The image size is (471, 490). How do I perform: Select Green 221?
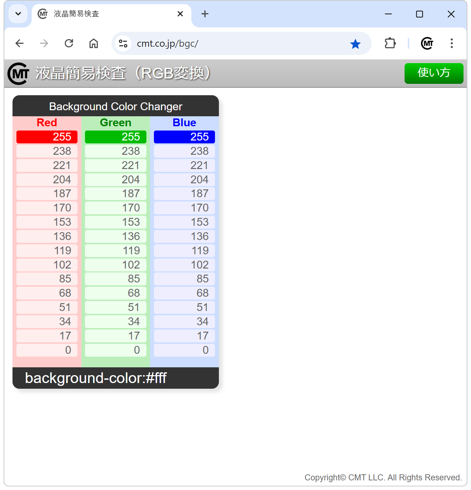tap(116, 165)
